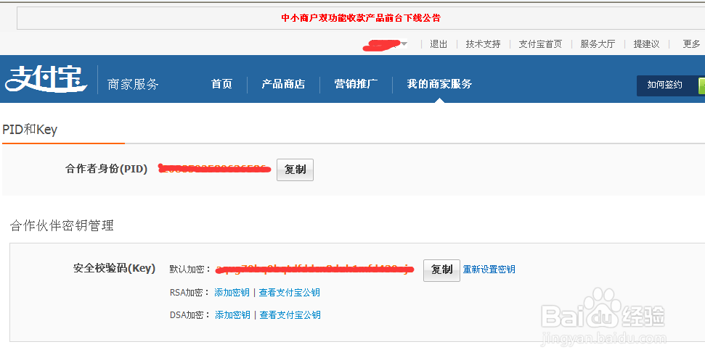
Task: Copy the security Key with 复制 button
Action: coord(441,270)
